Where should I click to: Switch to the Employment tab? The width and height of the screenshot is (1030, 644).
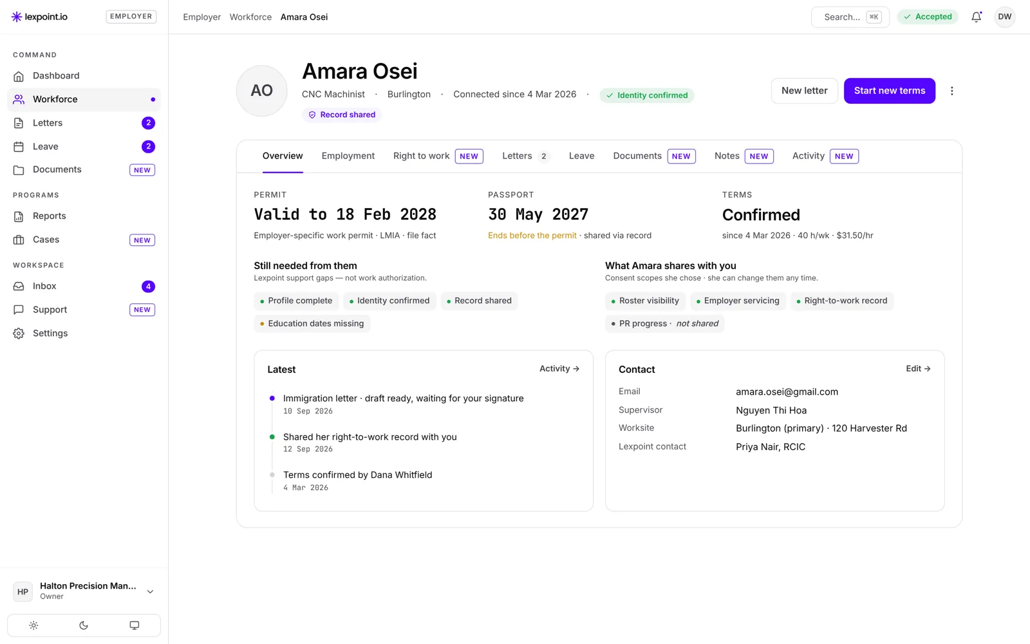[x=348, y=156]
